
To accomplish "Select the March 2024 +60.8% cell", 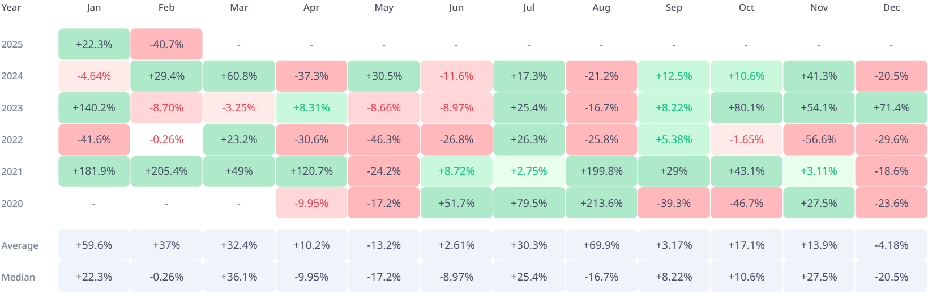I will point(239,76).
